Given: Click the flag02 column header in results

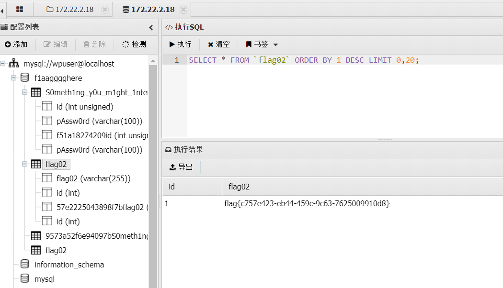Looking at the screenshot, I should [239, 187].
